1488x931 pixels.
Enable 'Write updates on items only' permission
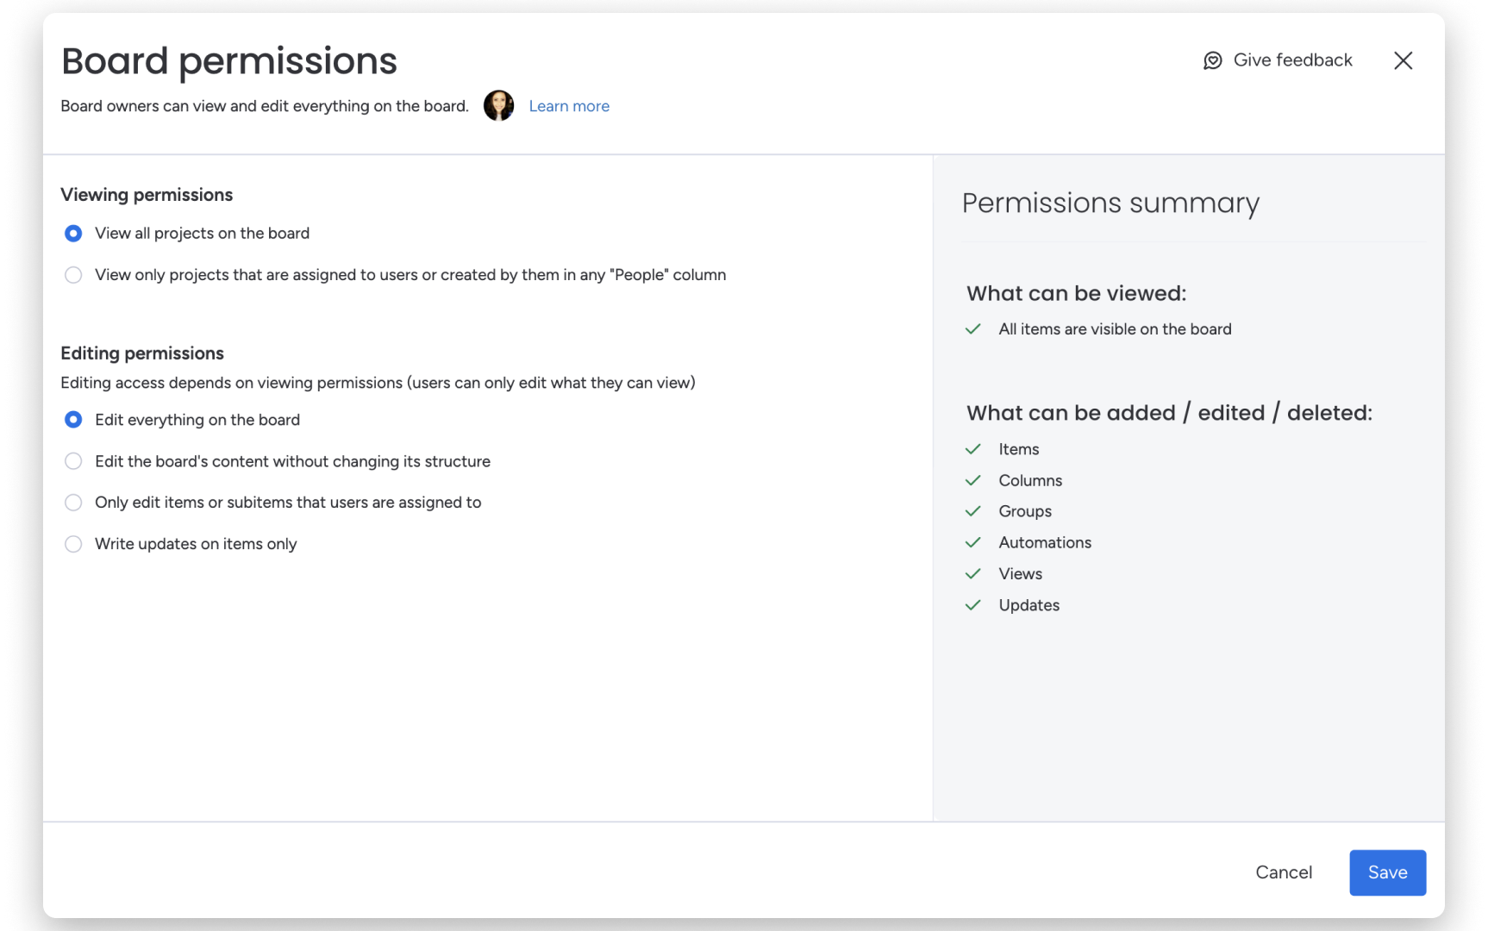click(x=73, y=543)
